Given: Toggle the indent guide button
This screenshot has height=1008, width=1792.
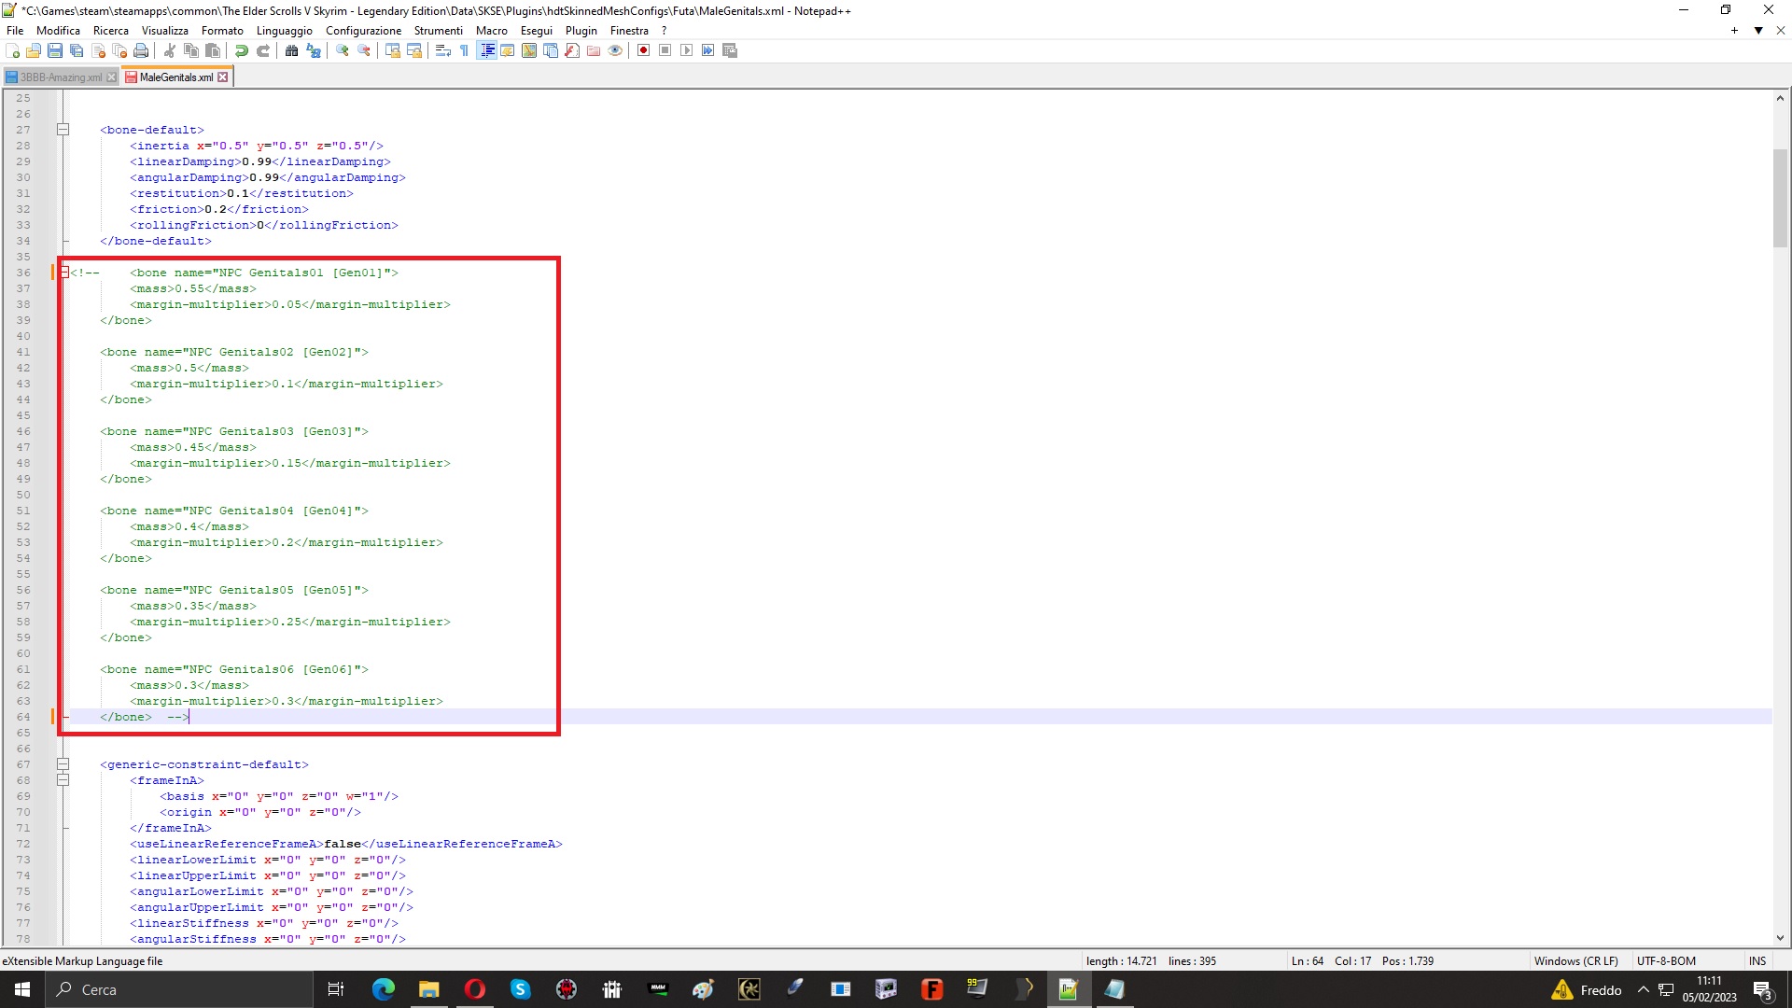Looking at the screenshot, I should click(x=486, y=50).
